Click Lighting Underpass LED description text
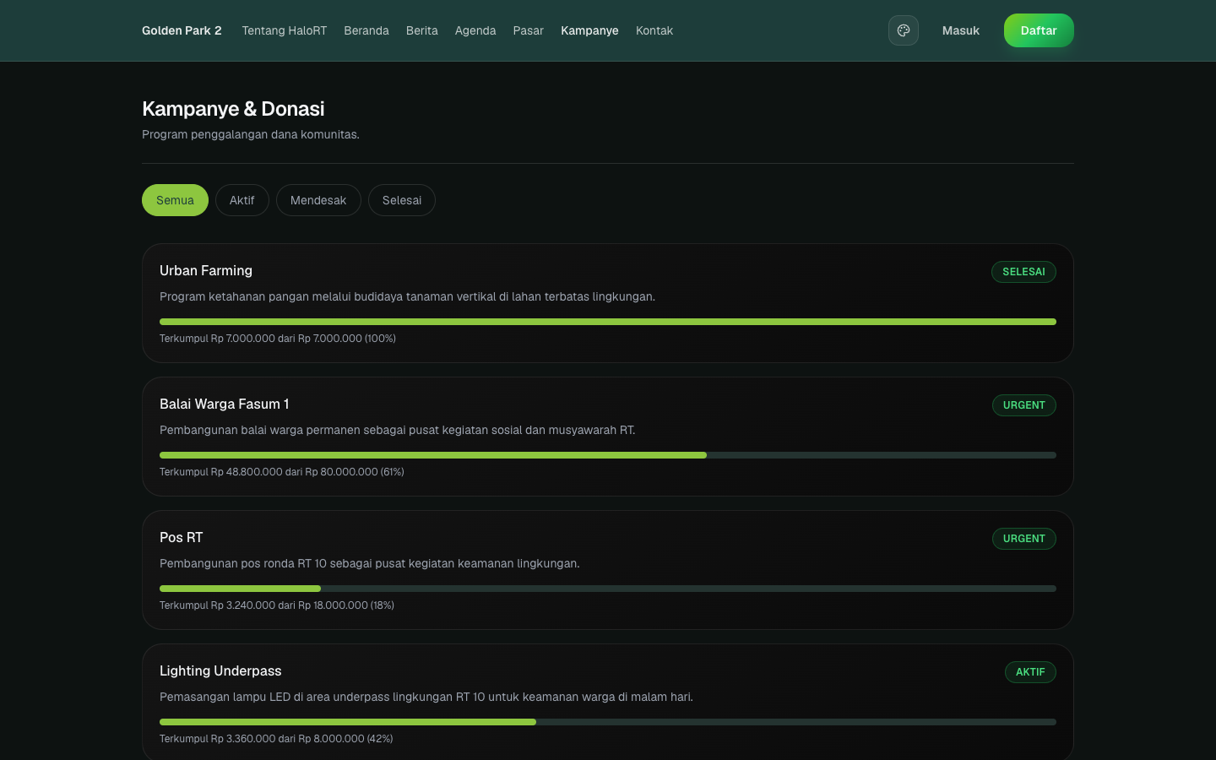This screenshot has width=1216, height=760. click(x=426, y=697)
